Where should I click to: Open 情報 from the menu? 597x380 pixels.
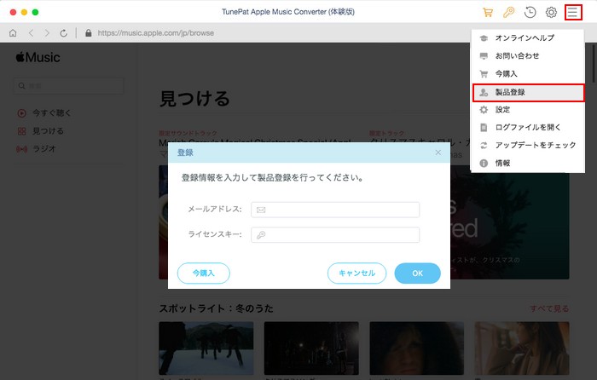(528, 164)
